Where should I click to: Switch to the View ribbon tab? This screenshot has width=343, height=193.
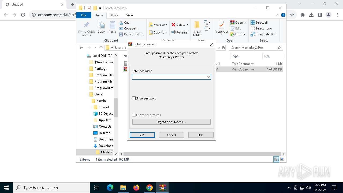(x=129, y=15)
